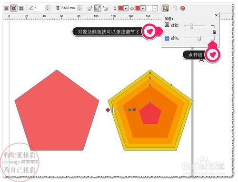Viewport: 238px width, 182px height.
Task: Click the 对象 object acceleration icon
Action: 167,25
